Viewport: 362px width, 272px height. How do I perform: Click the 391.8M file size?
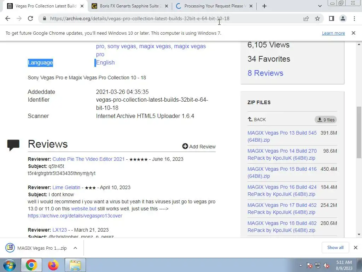tap(329, 133)
